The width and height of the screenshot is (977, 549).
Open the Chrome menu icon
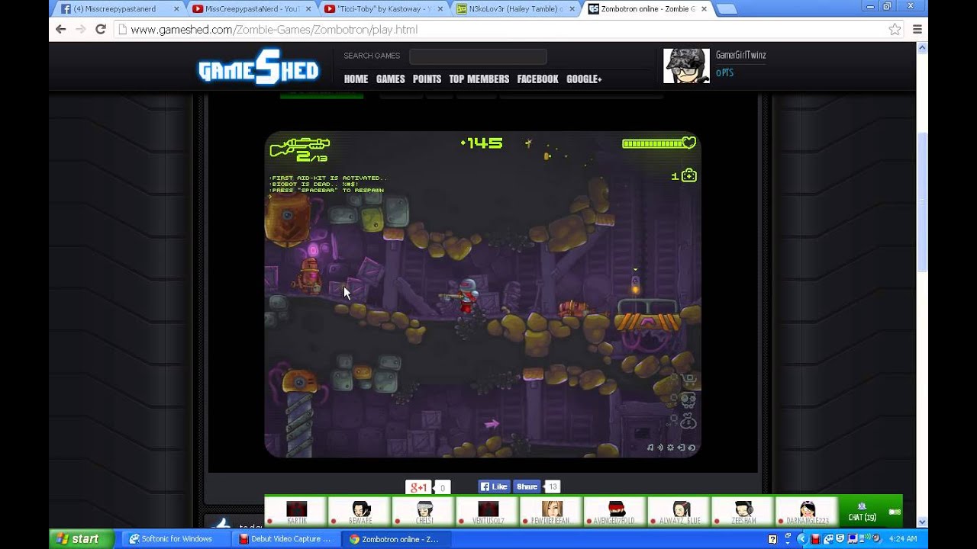pos(917,30)
